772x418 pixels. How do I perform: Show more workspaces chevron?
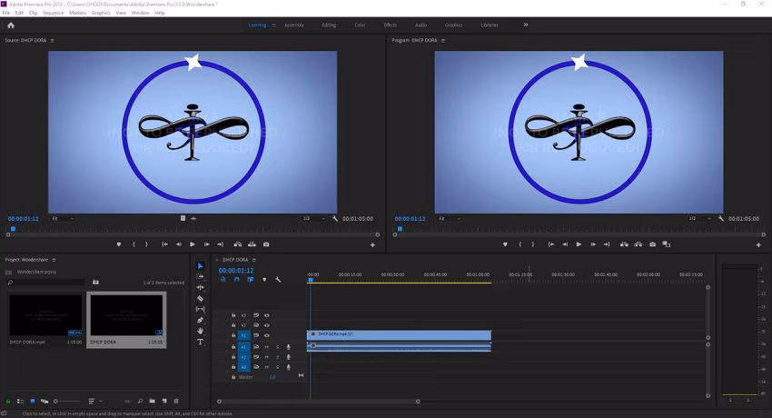click(x=525, y=25)
